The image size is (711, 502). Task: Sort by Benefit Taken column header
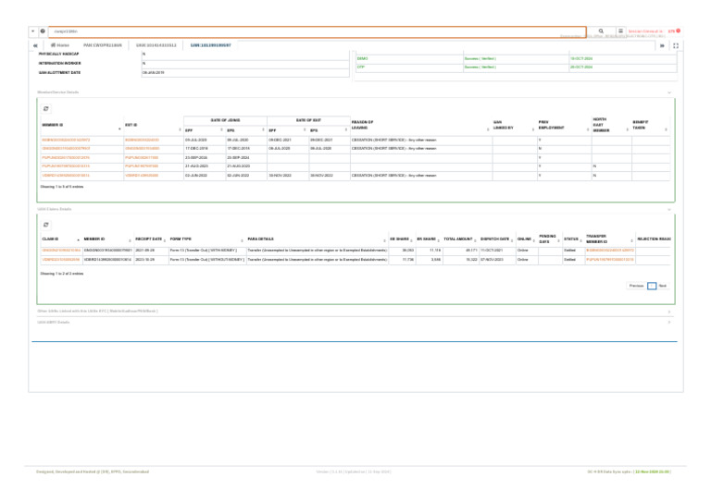tap(650, 125)
